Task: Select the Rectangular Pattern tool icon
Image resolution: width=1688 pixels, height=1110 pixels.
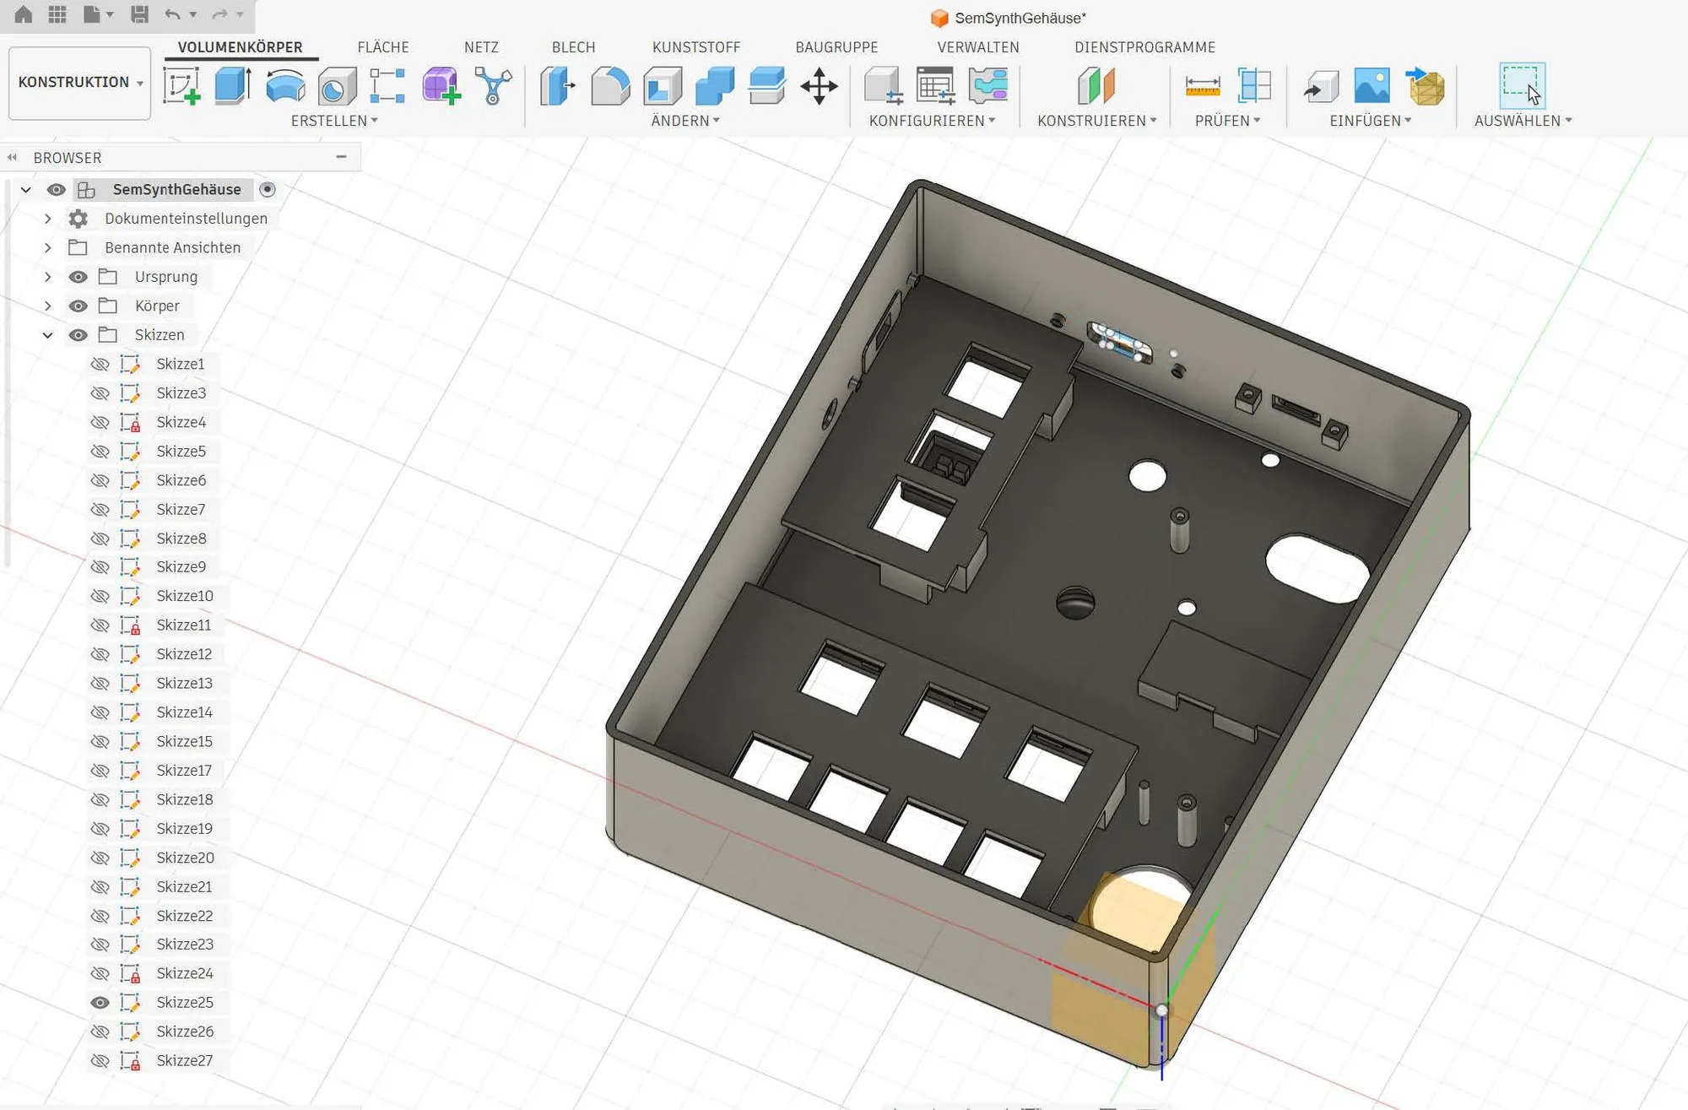Action: click(x=388, y=86)
